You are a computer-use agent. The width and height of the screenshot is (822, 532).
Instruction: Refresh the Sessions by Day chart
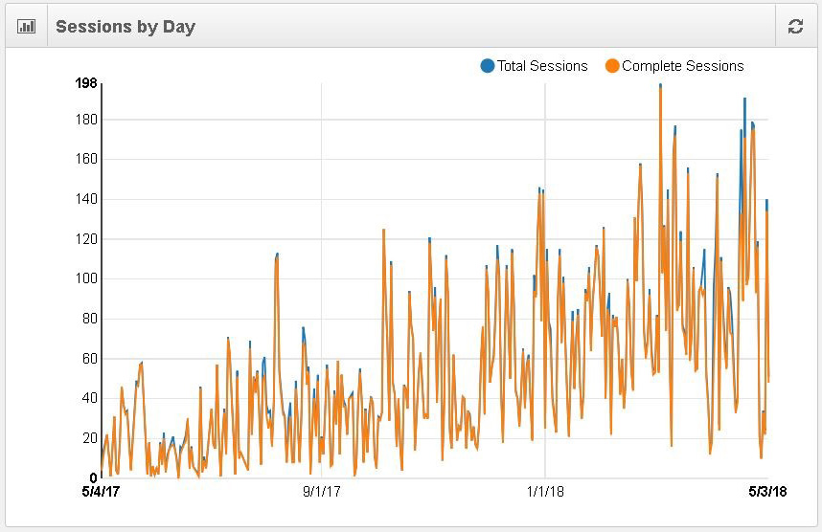coord(795,26)
